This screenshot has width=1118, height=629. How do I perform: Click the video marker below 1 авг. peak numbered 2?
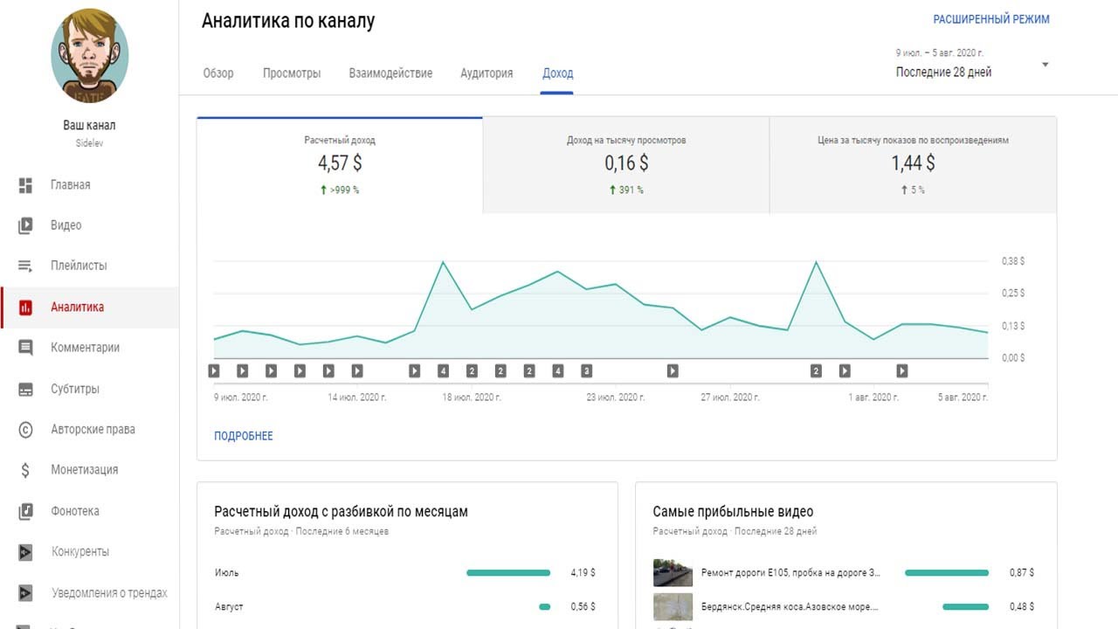point(816,371)
